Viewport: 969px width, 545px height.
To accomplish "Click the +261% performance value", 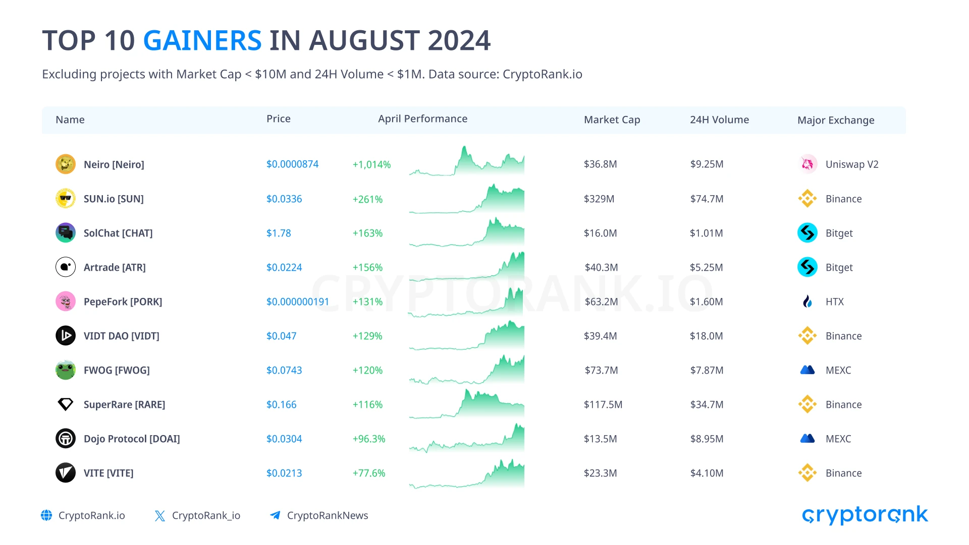I will pyautogui.click(x=367, y=199).
